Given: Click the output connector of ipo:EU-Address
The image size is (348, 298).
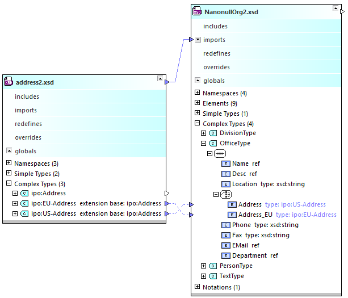Looking at the screenshot, I should [166, 203].
